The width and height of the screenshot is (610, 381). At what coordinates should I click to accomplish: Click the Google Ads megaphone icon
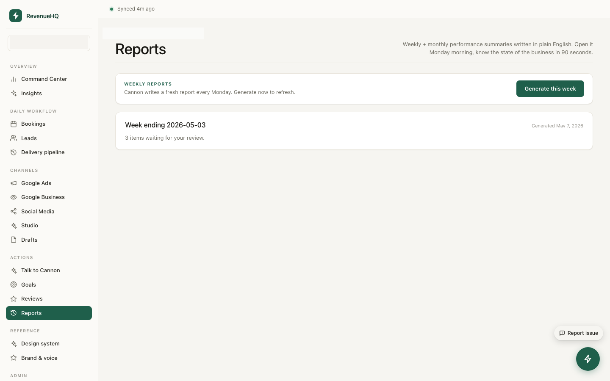(14, 183)
